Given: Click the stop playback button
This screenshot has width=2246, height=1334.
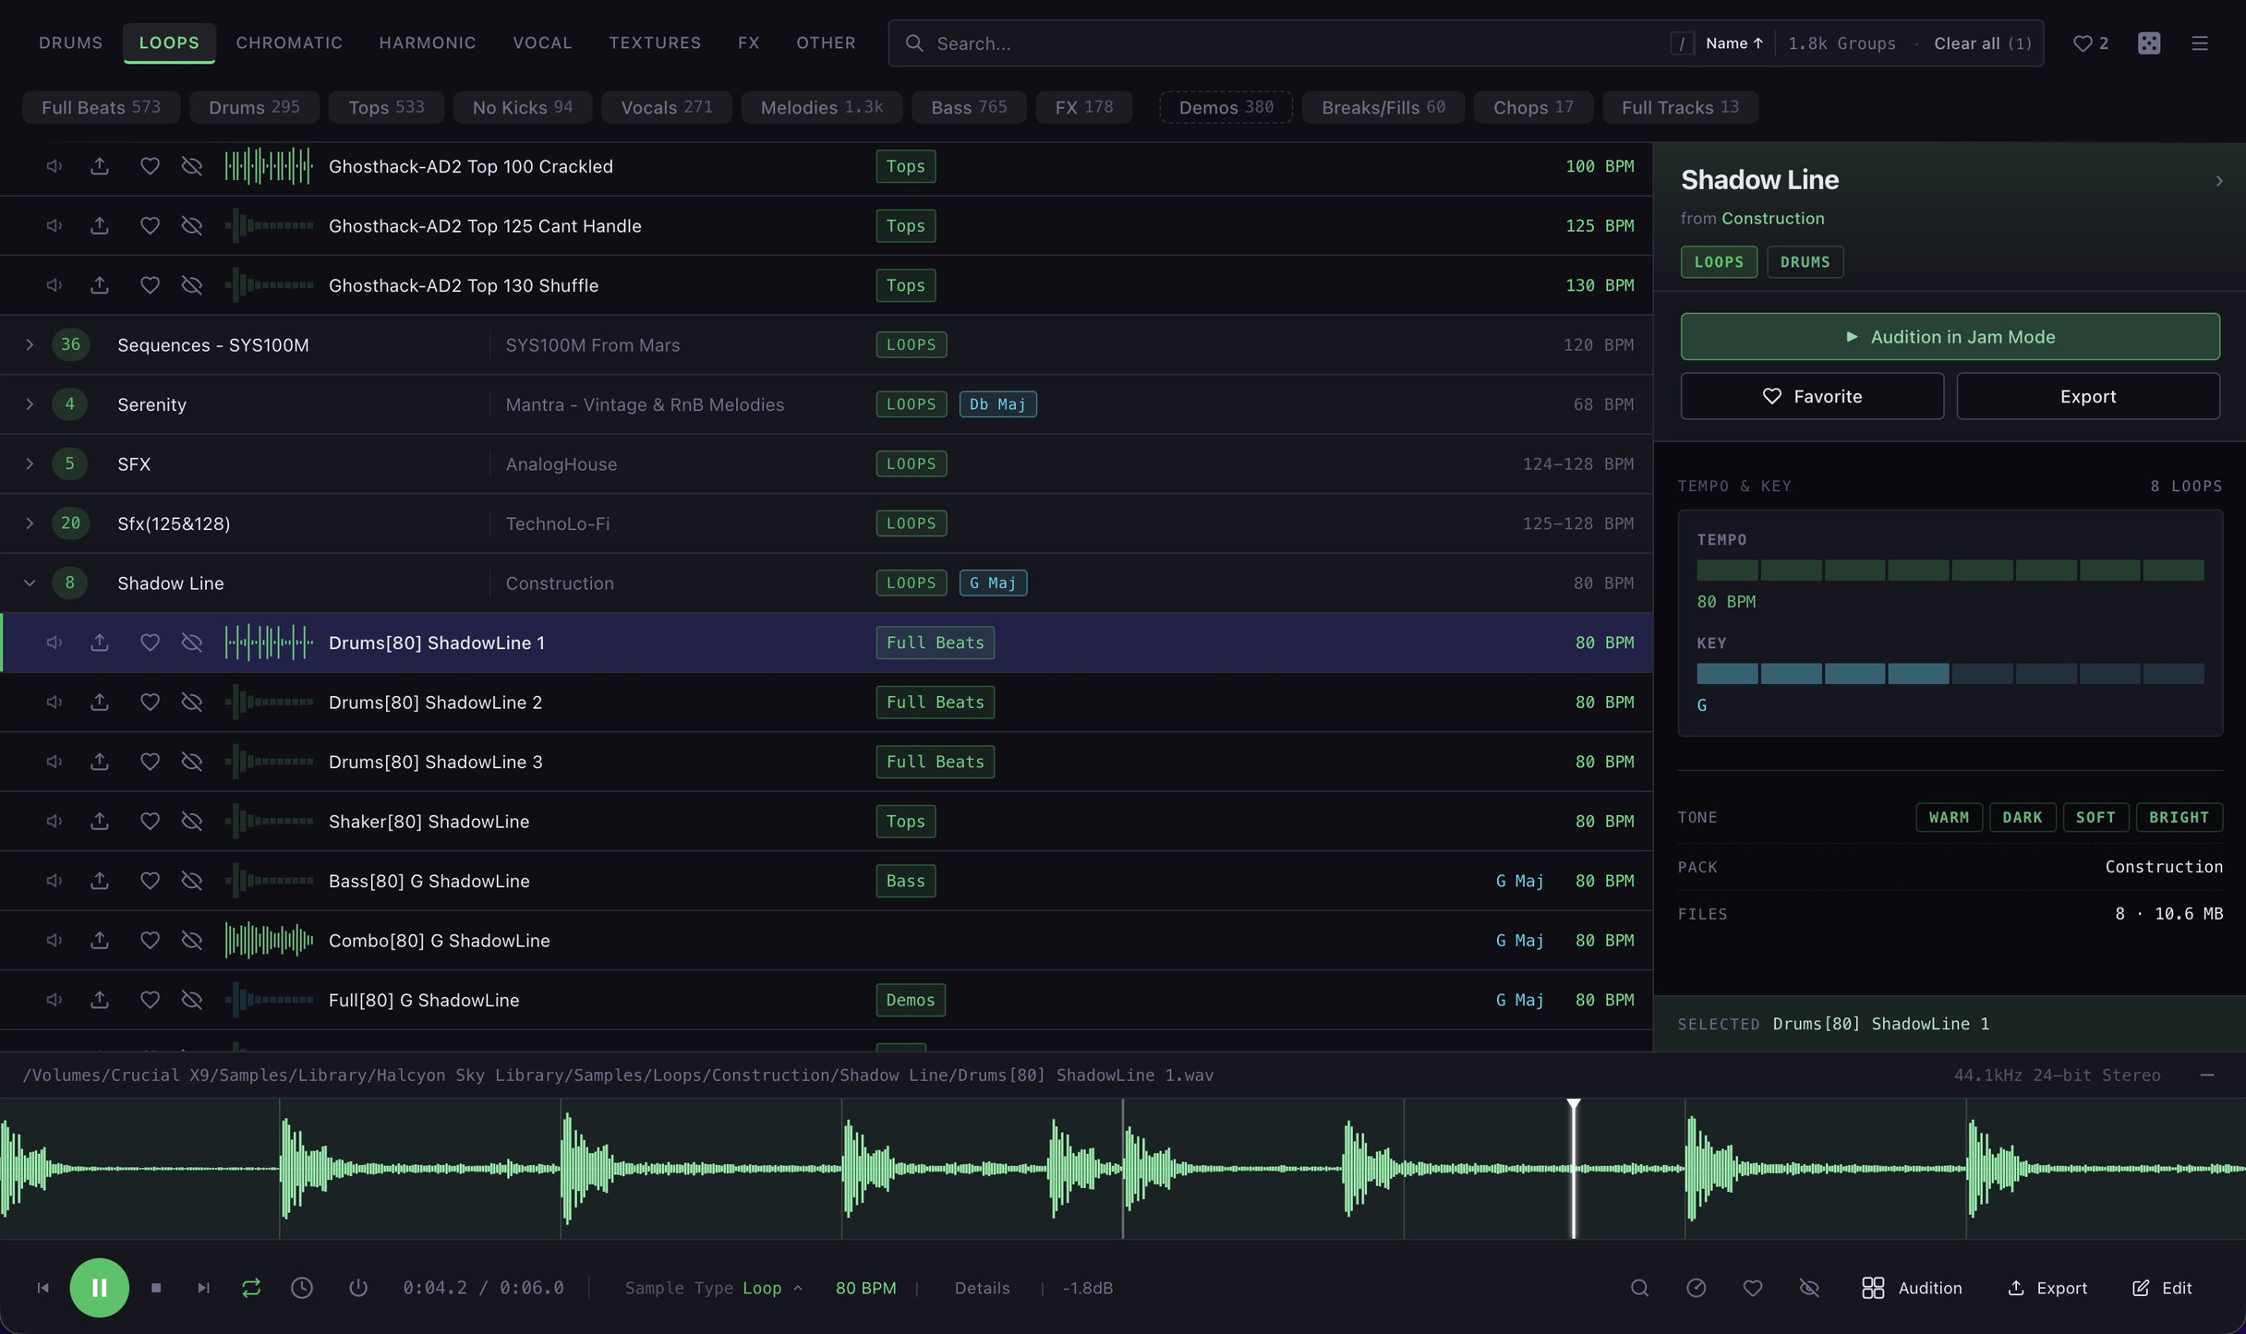Looking at the screenshot, I should point(156,1288).
